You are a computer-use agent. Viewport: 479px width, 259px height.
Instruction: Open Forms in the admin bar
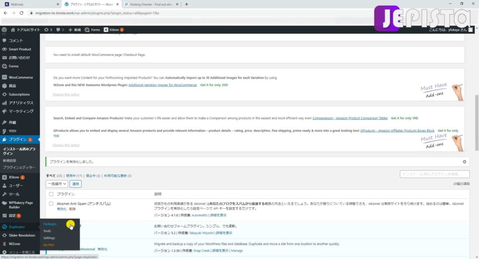pos(92,29)
